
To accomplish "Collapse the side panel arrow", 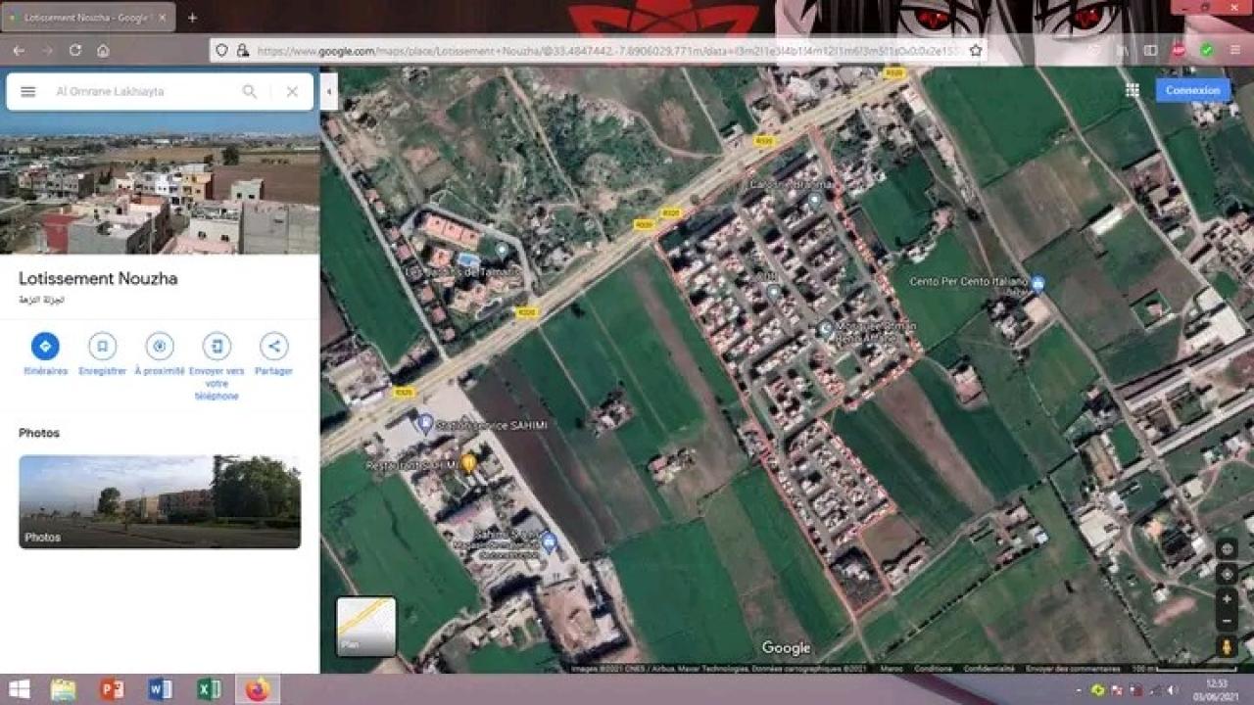I will (x=329, y=91).
